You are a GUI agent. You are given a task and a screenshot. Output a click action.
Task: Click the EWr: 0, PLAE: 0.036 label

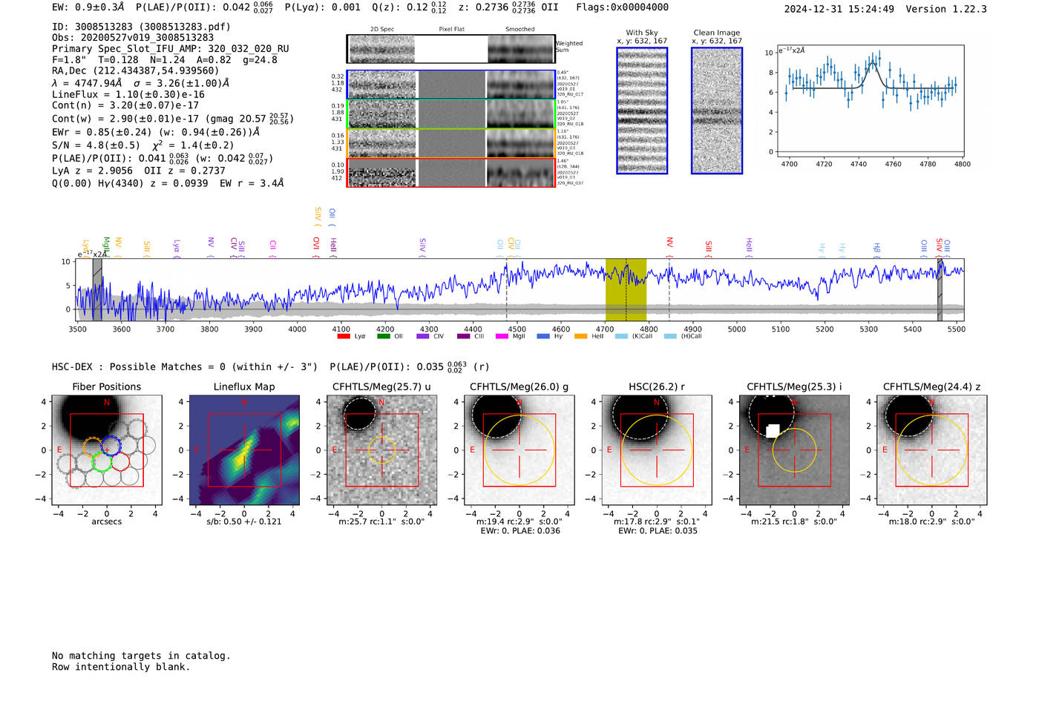coord(520,531)
